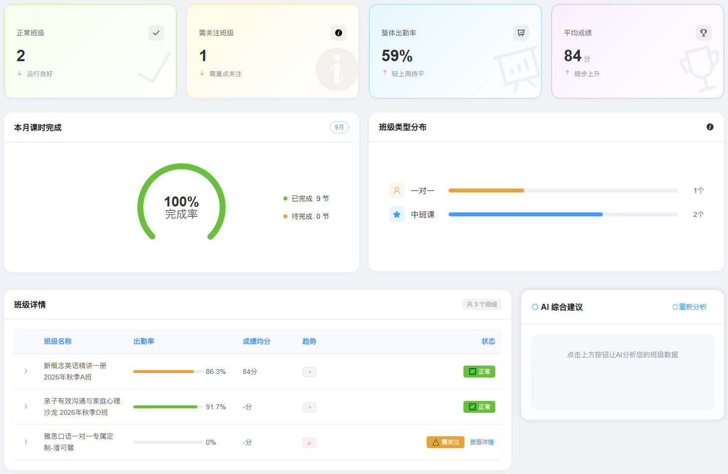Viewport: 728px width, 474px height.
Task: Click the info icon on 需关注班级 card
Action: point(339,33)
